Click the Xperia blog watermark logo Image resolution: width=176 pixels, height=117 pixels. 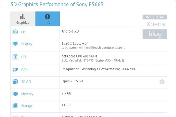click(x=155, y=27)
